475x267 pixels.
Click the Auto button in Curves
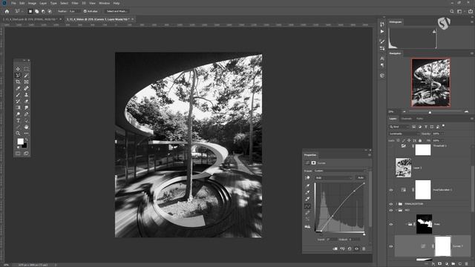361,178
